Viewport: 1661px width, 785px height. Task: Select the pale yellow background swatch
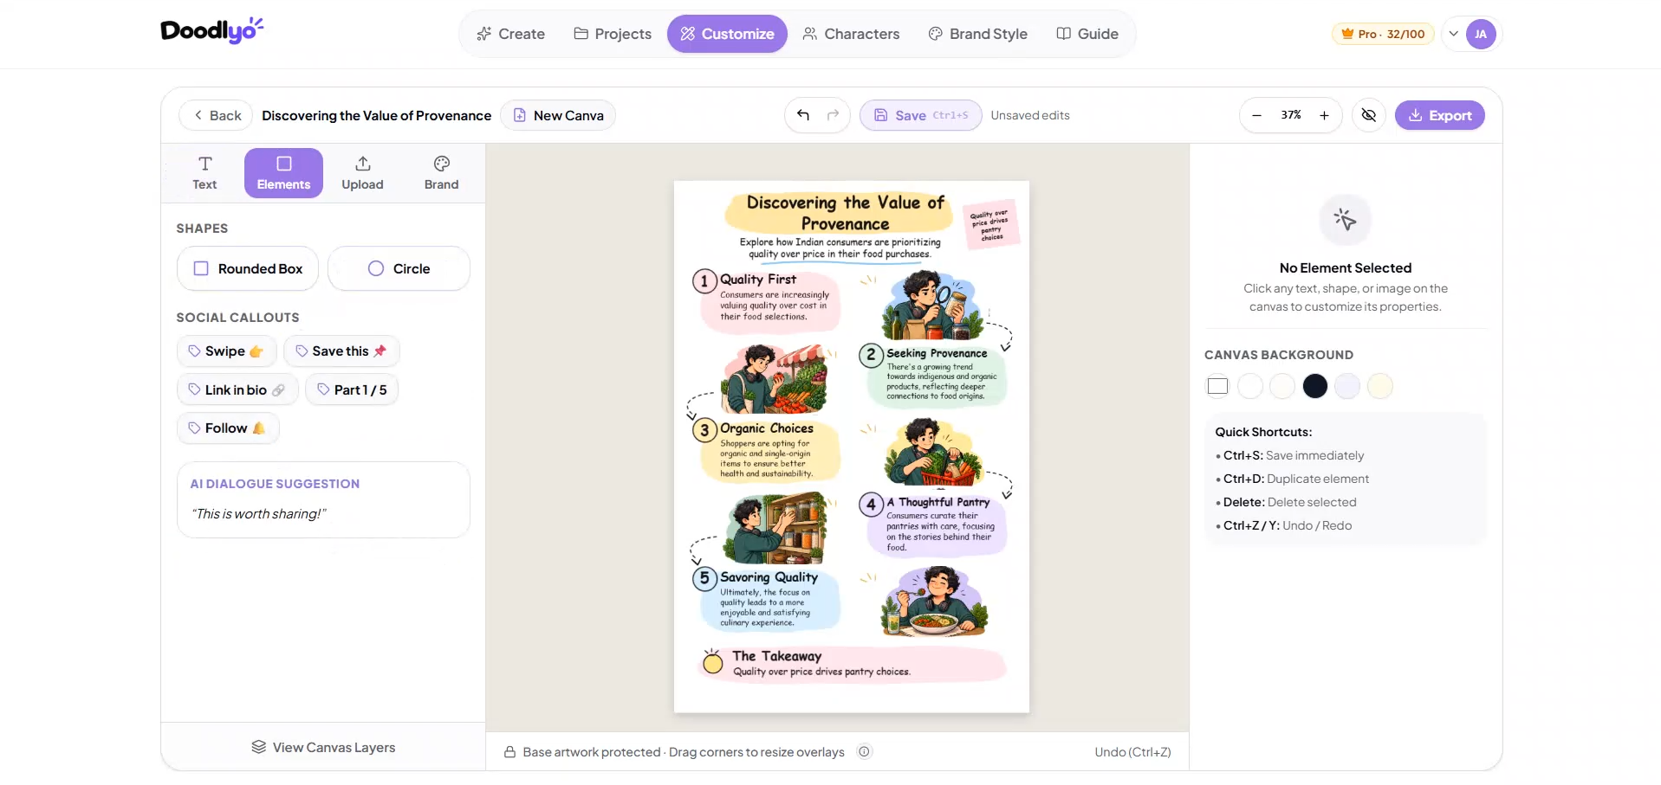[x=1380, y=386]
